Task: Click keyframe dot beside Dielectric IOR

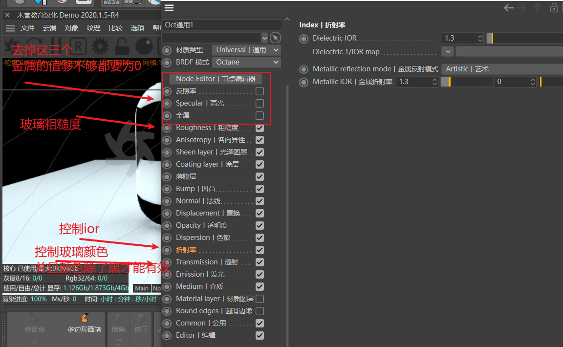Action: click(x=304, y=39)
